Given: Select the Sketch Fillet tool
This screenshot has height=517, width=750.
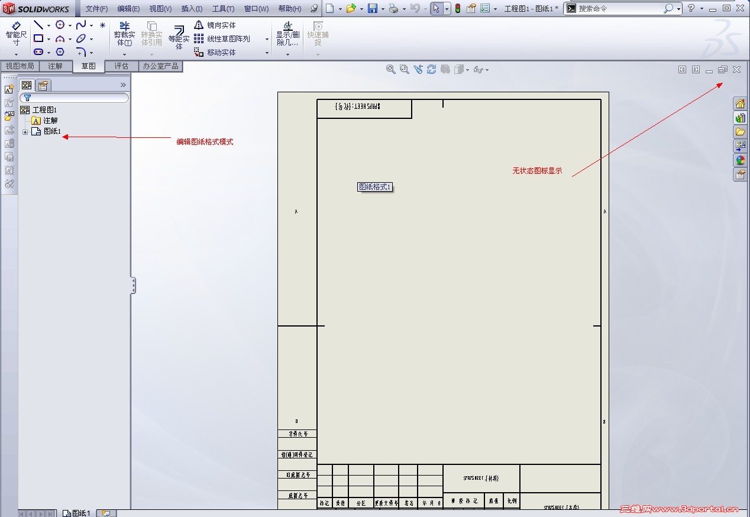Looking at the screenshot, I should (x=81, y=52).
